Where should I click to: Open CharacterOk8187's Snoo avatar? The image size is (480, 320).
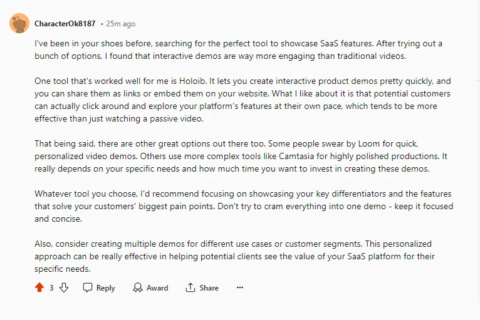(19, 23)
